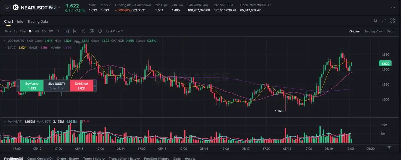Open the technical indicators line-chart icon
Screen dimensions: 401x160
click(x=75, y=31)
